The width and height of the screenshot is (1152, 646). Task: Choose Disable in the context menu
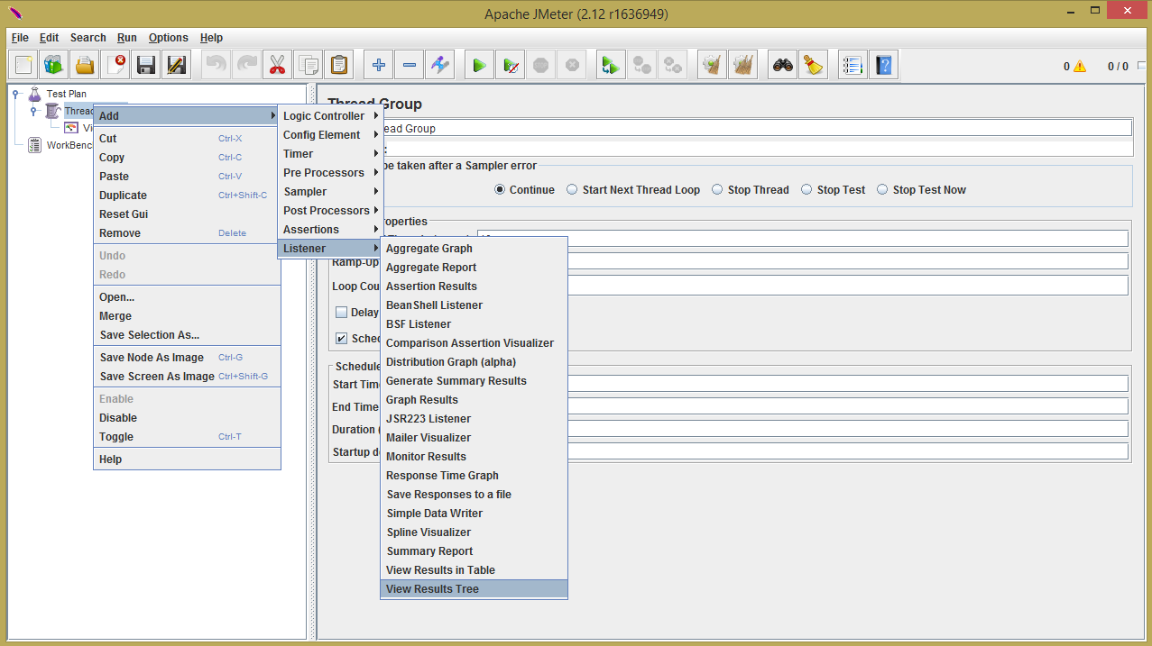click(187, 418)
